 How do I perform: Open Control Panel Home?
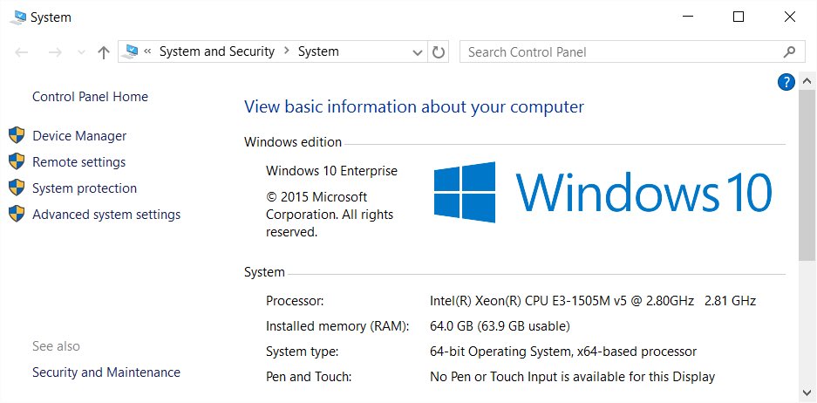pos(90,97)
